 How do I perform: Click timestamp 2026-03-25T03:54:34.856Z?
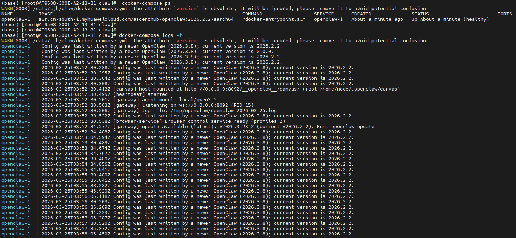tap(76, 164)
